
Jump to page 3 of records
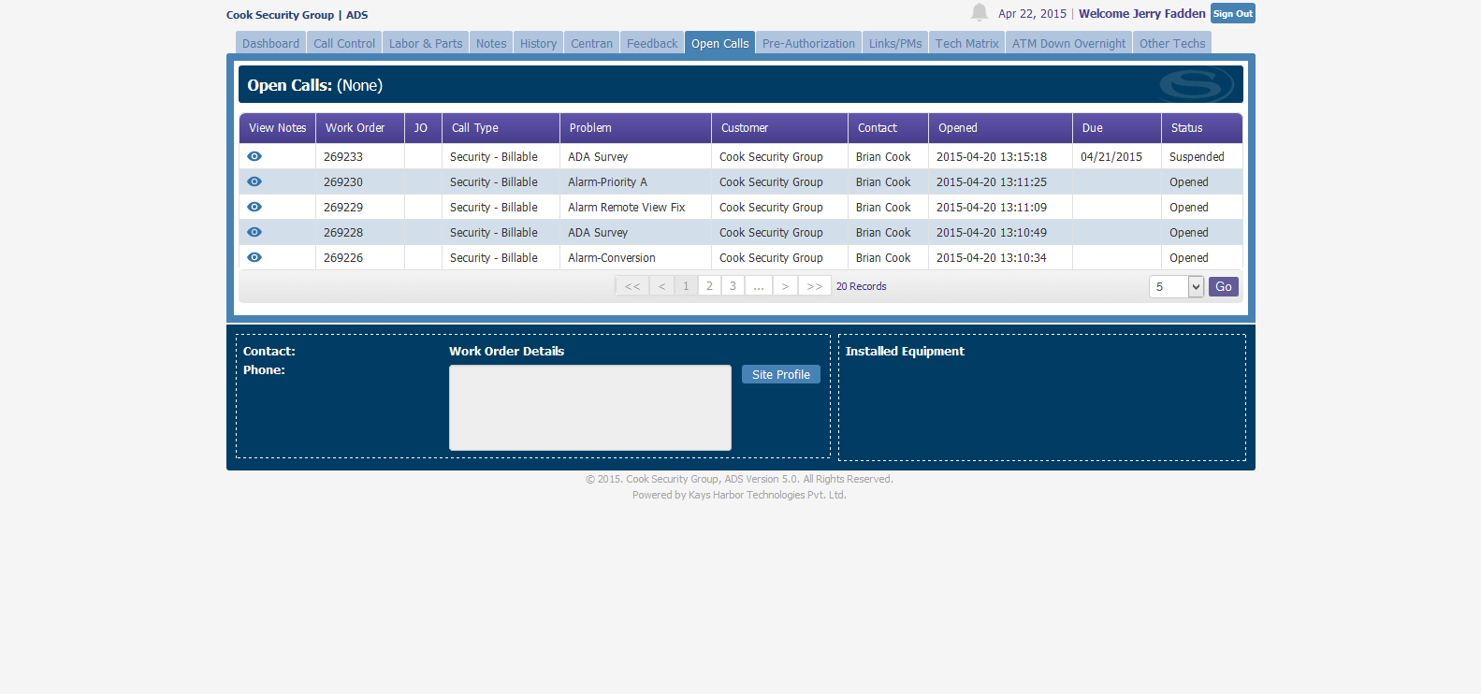point(733,286)
